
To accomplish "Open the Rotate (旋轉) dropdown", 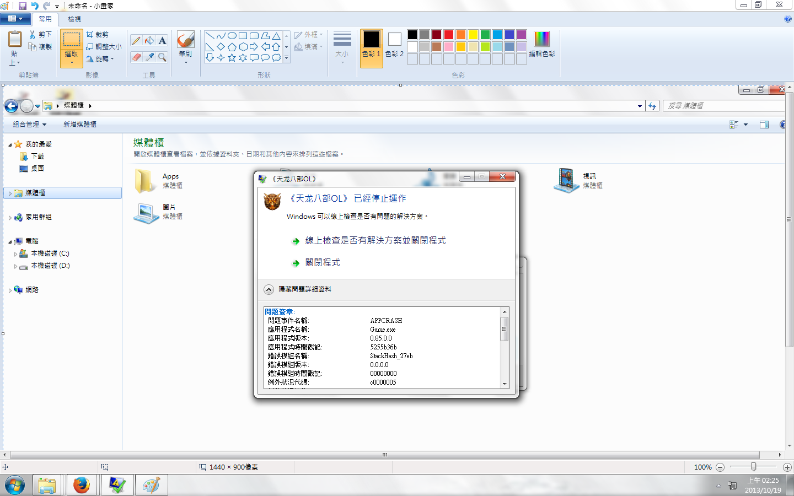I will (100, 59).
